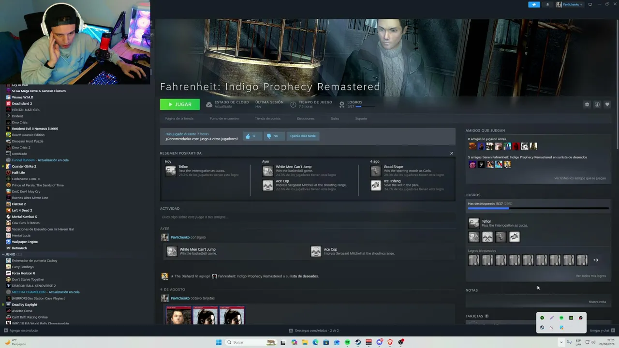Viewport: 619px width, 348px height.
Task: View the first trading card thumbnail
Action: [179, 315]
